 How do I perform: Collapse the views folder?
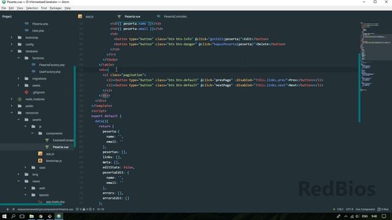tap(18, 182)
